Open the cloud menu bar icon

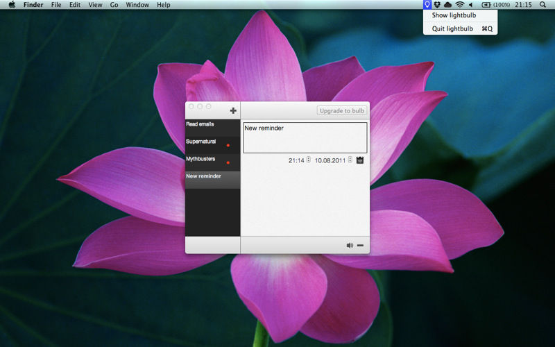[447, 5]
